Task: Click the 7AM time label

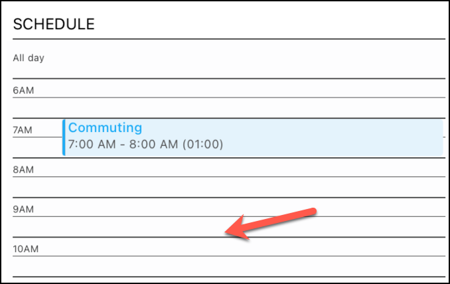Action: pos(23,130)
